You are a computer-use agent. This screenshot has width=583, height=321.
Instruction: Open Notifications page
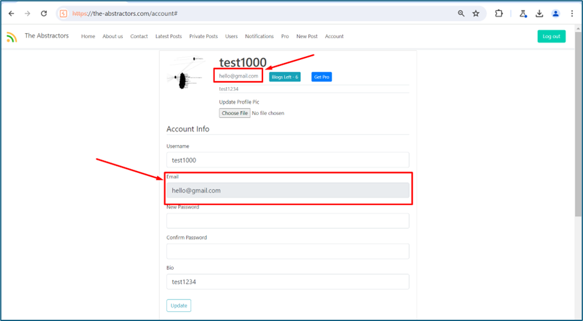click(259, 36)
